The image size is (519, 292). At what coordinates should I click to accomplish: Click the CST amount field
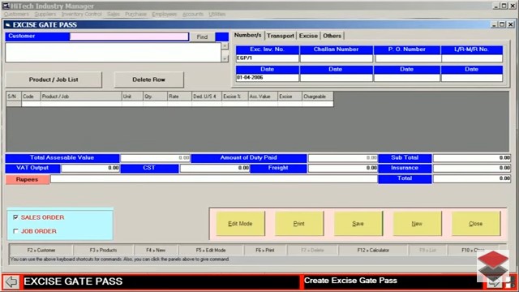[x=215, y=168]
